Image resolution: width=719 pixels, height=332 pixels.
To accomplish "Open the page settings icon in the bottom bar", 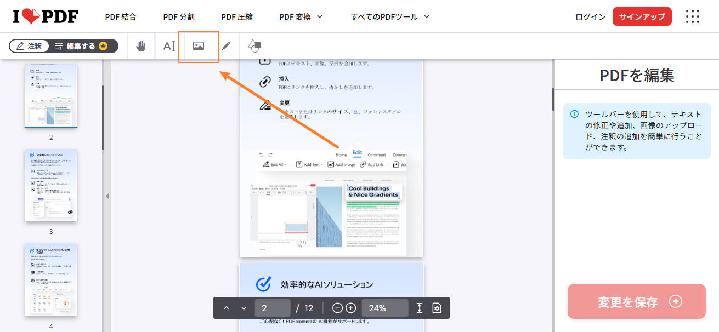I will click(437, 307).
